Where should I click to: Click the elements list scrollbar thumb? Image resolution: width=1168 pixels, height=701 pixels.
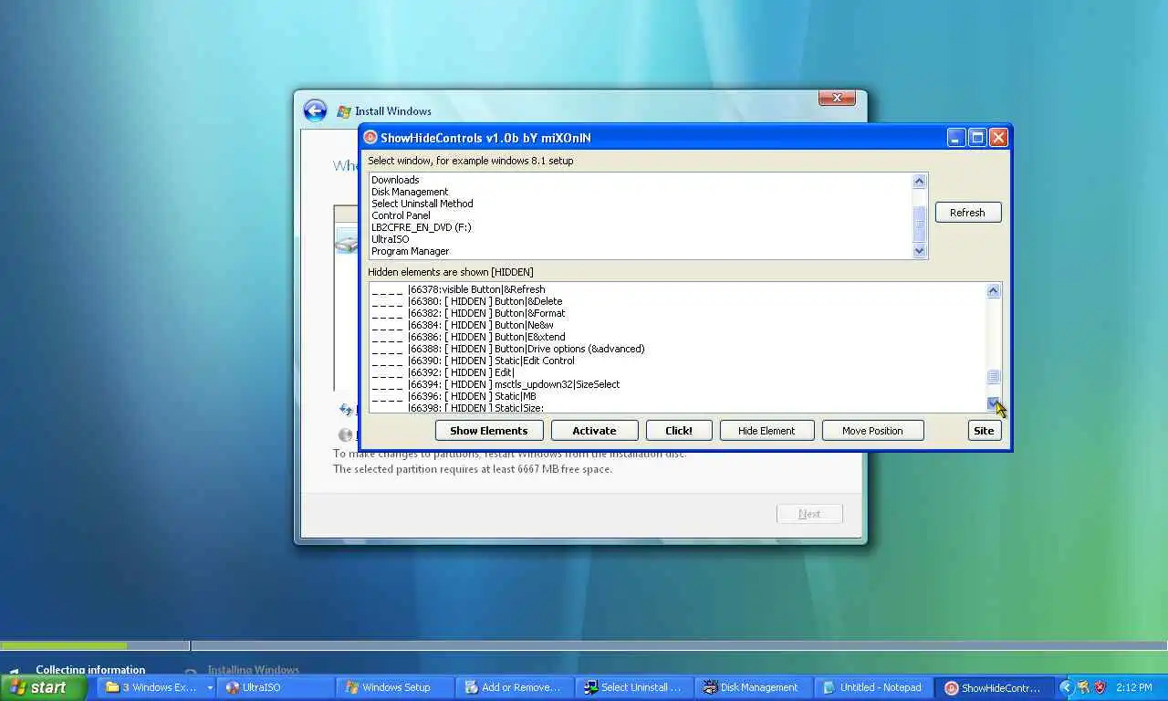994,376
